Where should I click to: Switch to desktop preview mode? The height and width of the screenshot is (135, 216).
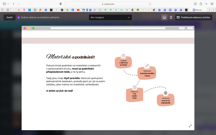(164, 17)
